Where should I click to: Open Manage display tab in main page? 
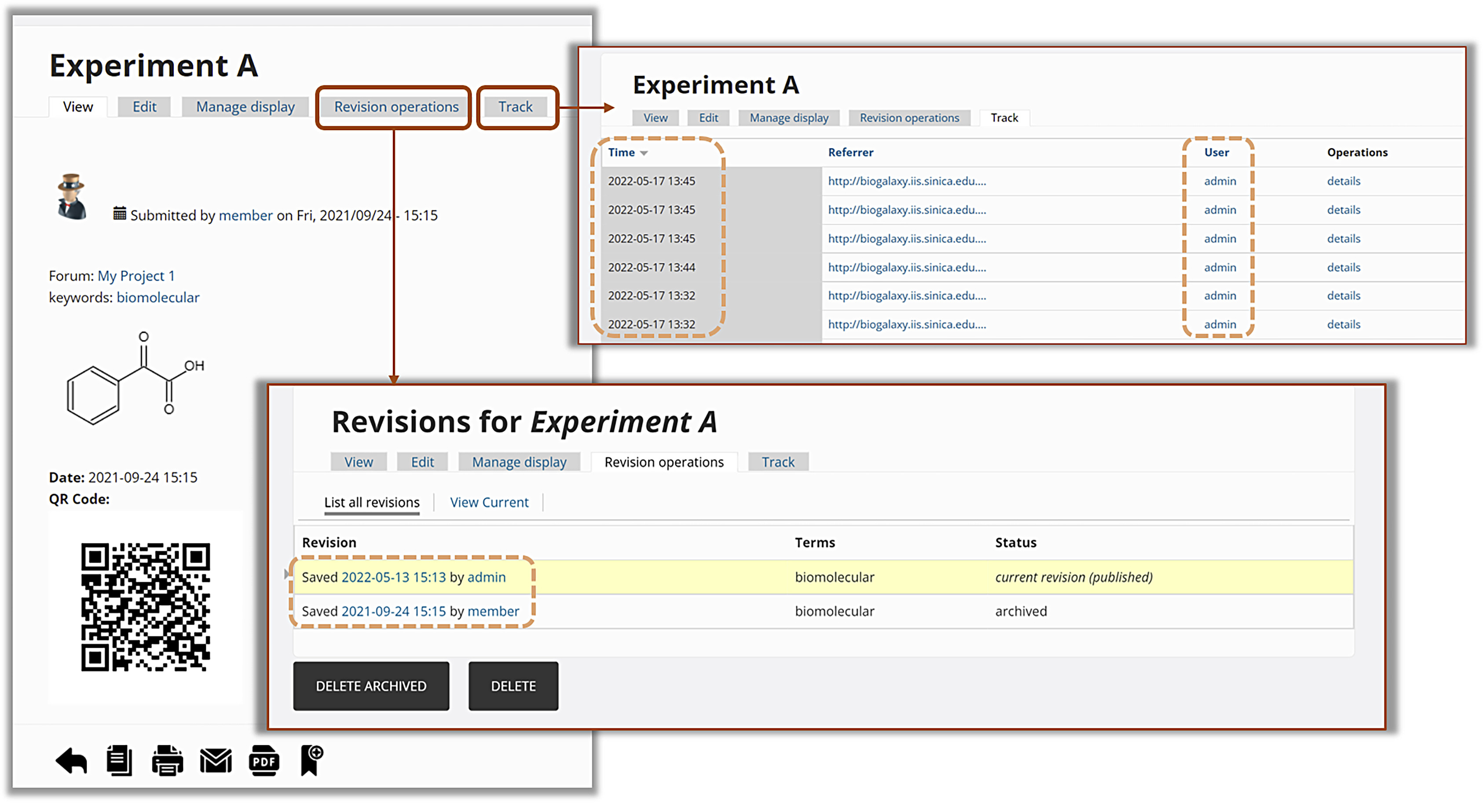[x=245, y=107]
